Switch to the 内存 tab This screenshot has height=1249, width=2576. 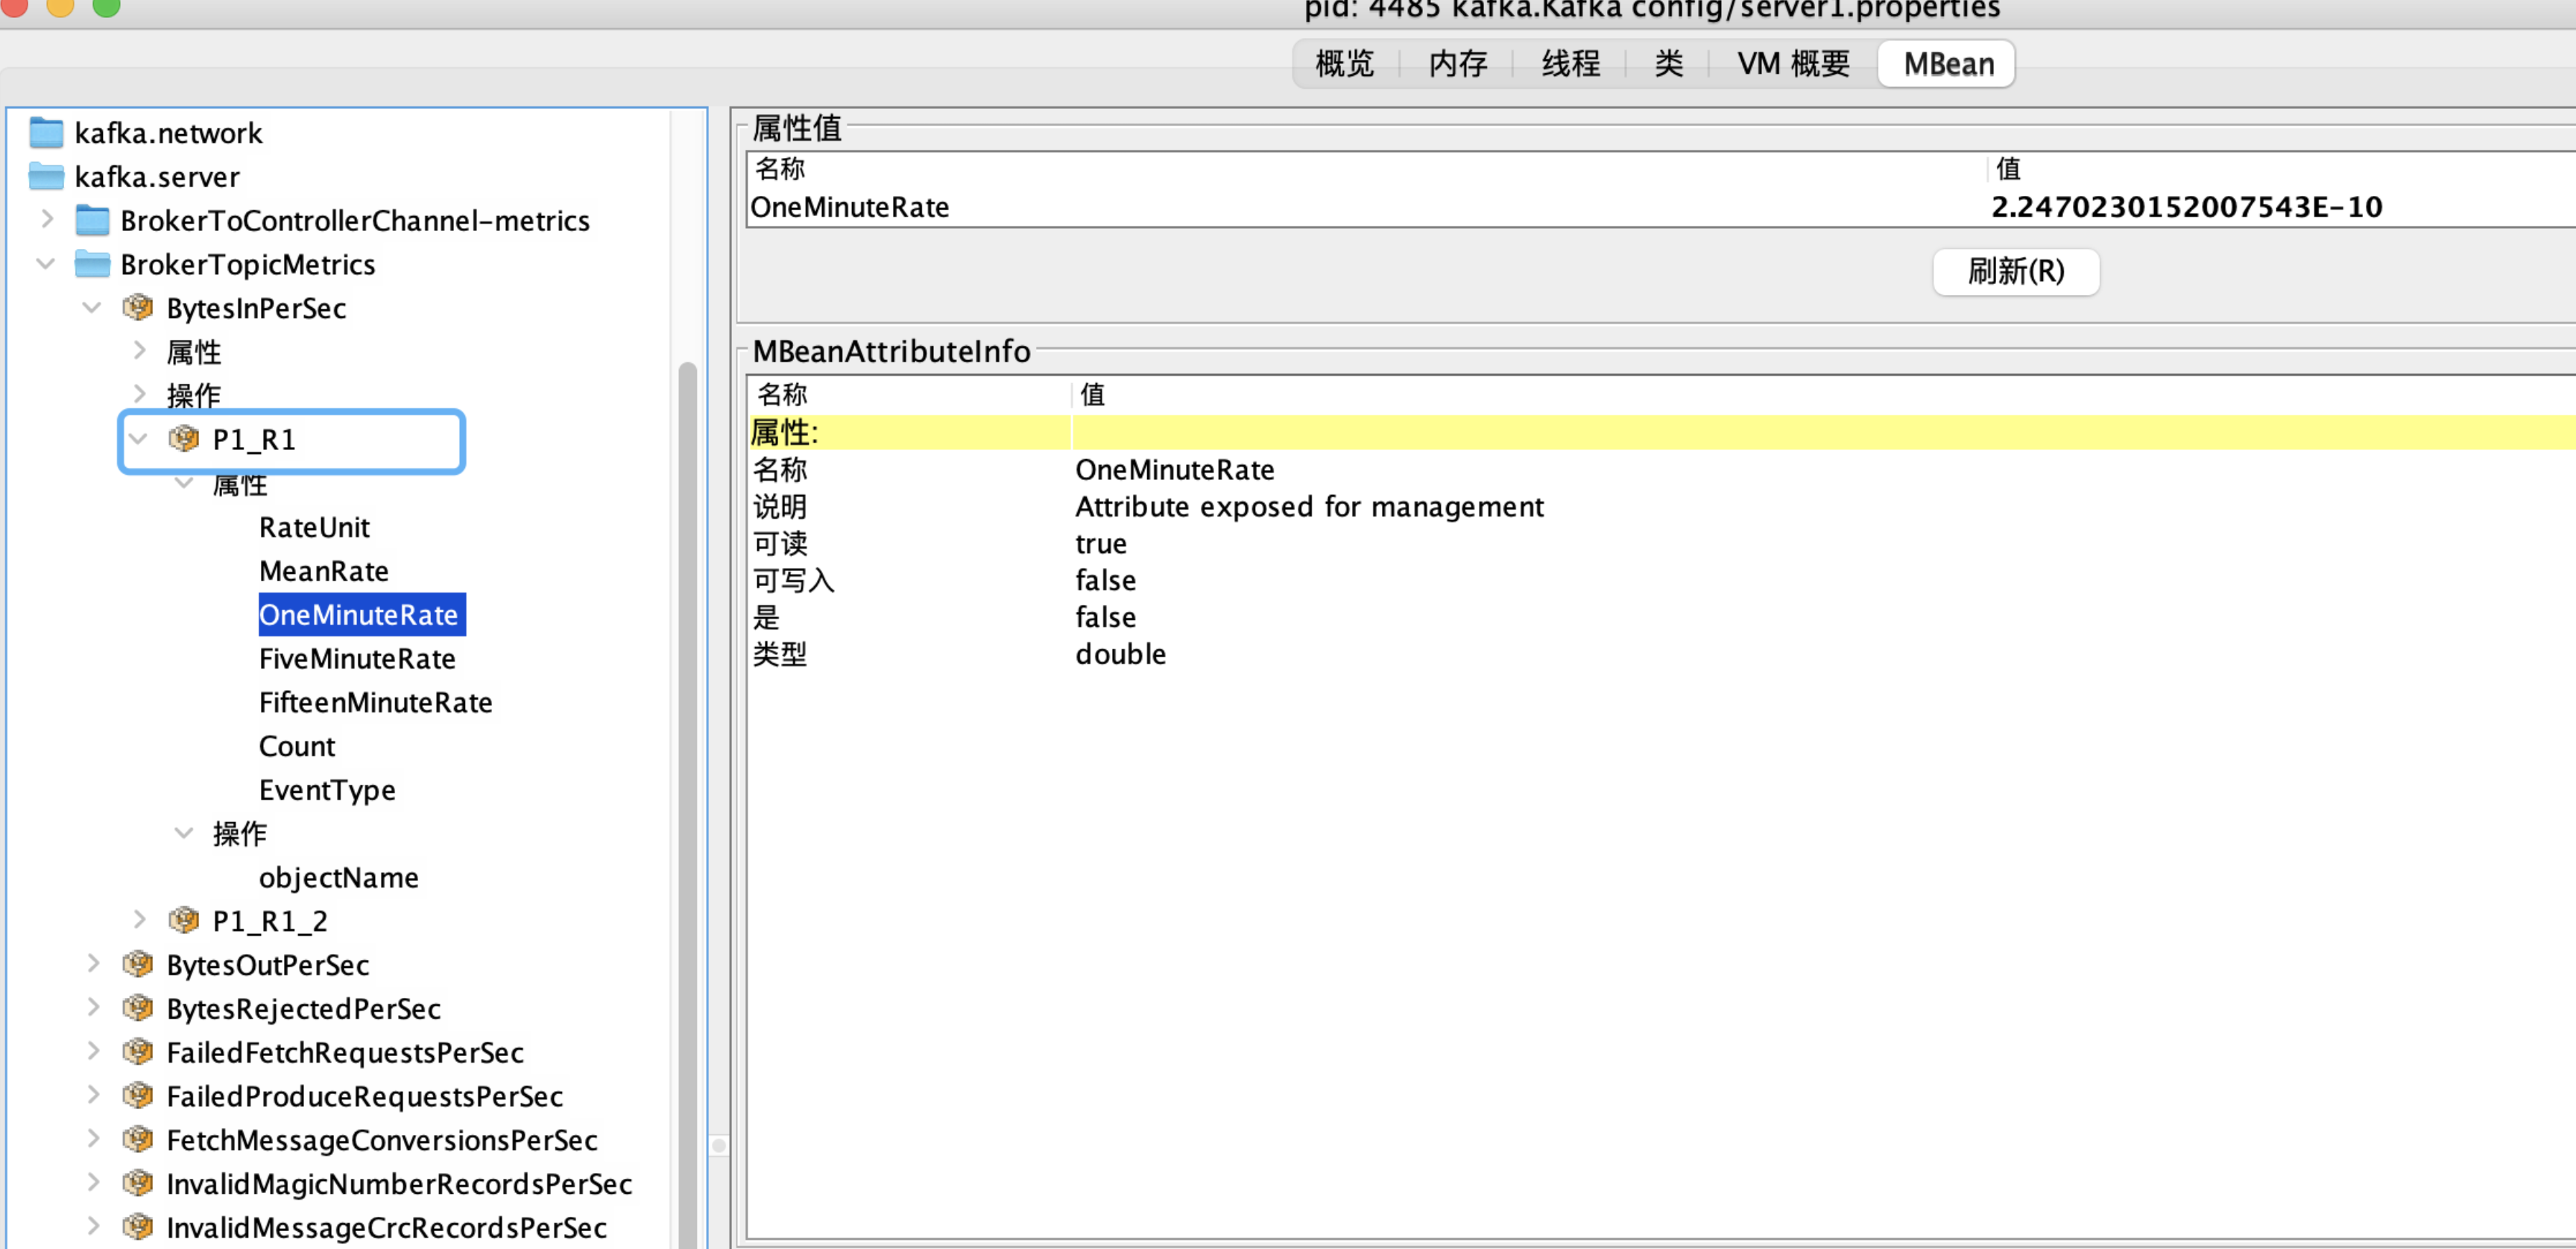point(1457,64)
